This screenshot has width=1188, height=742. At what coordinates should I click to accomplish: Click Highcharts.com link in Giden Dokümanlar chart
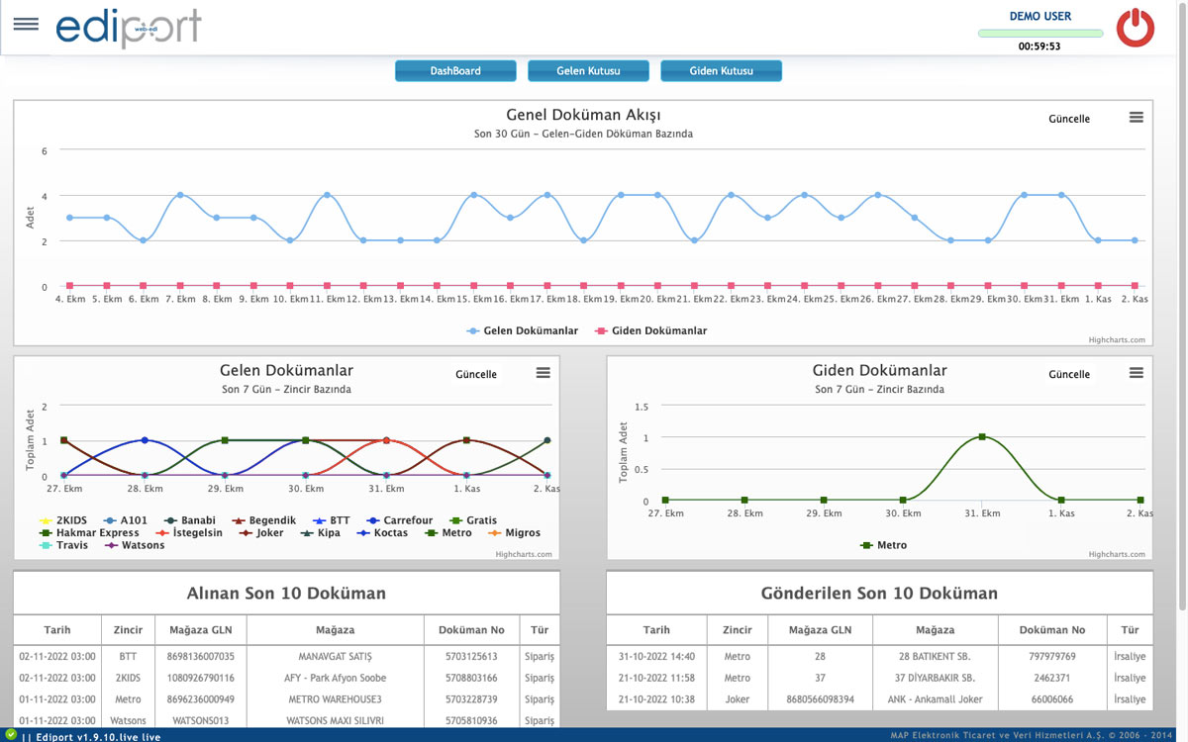[x=1117, y=554]
